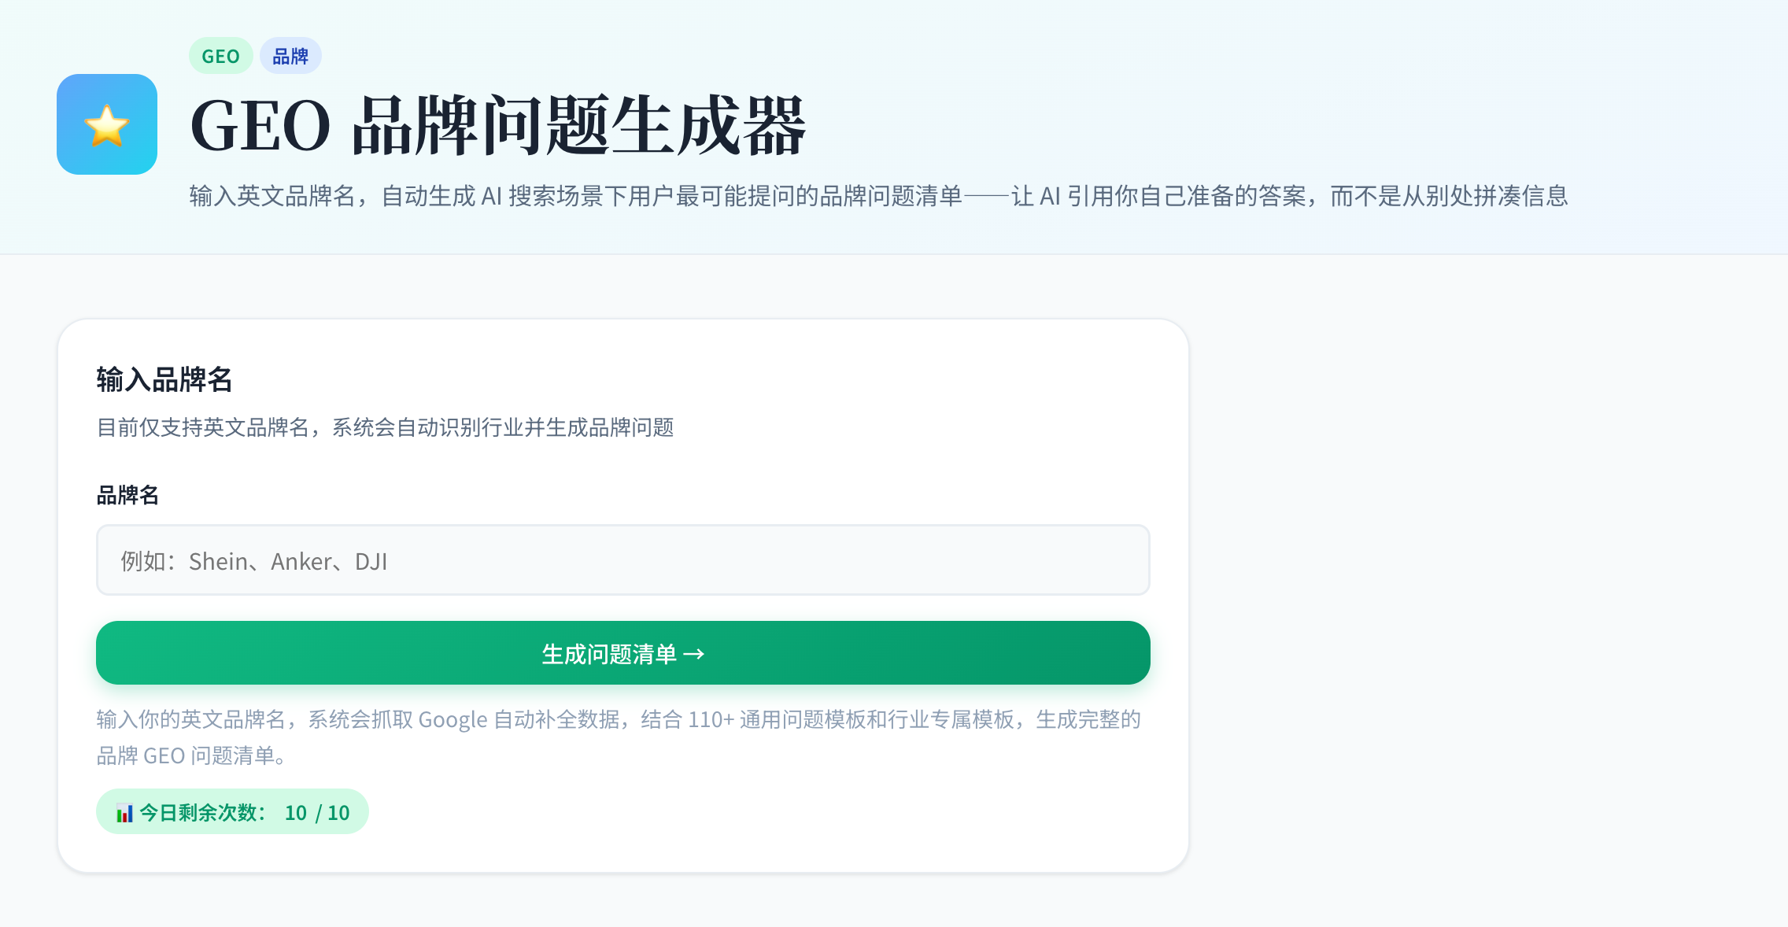Click the bar chart icon in quota badge
The width and height of the screenshot is (1788, 927).
click(124, 813)
